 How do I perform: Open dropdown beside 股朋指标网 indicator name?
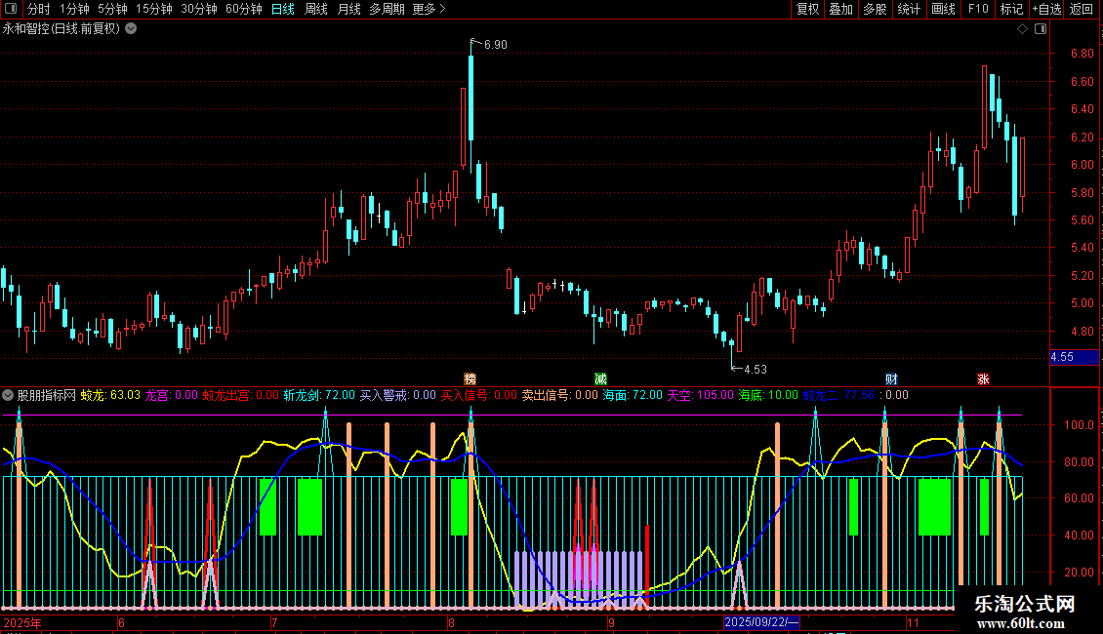point(8,395)
